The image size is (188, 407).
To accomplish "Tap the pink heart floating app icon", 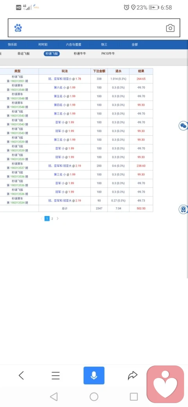I will tap(165, 384).
